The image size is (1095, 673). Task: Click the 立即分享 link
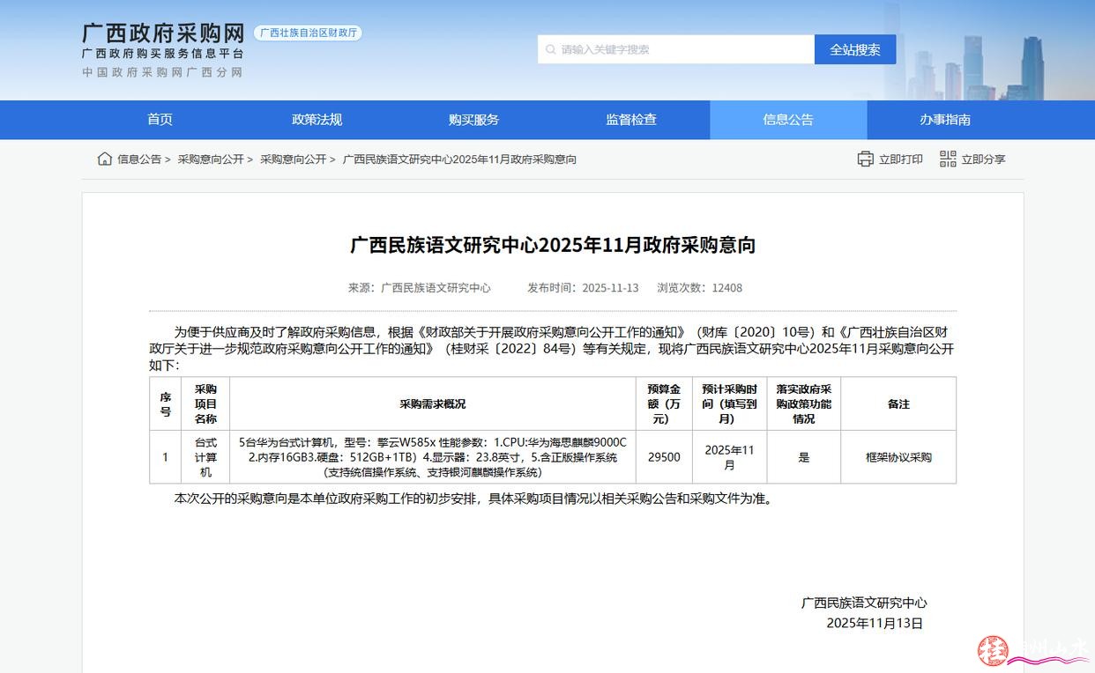click(x=983, y=159)
